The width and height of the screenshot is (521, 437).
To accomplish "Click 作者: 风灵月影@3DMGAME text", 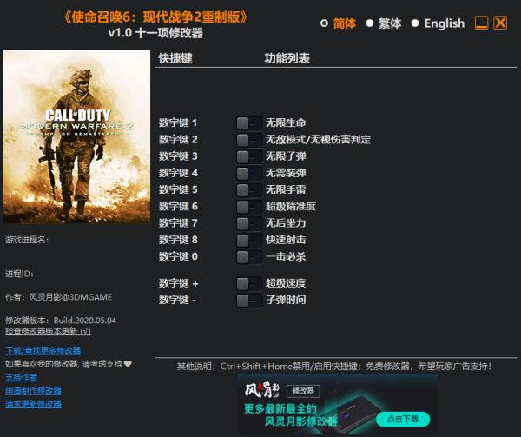I will [x=58, y=297].
